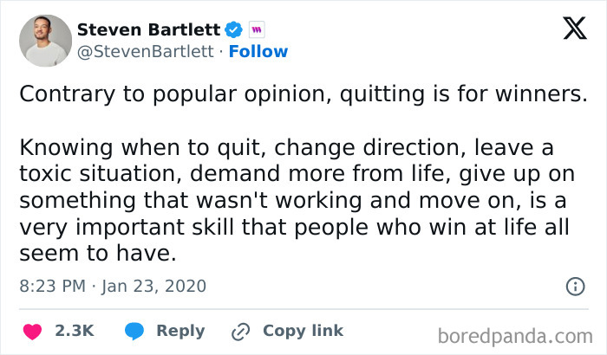Click the blue verified checkmark badge
This screenshot has width=607, height=355.
(x=232, y=29)
